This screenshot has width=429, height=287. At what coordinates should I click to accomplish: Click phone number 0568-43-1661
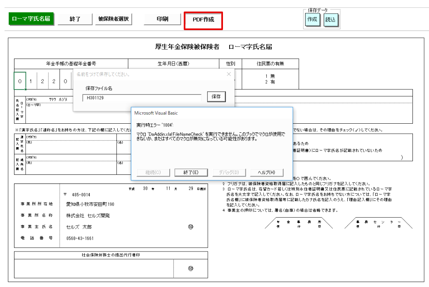tap(80, 238)
